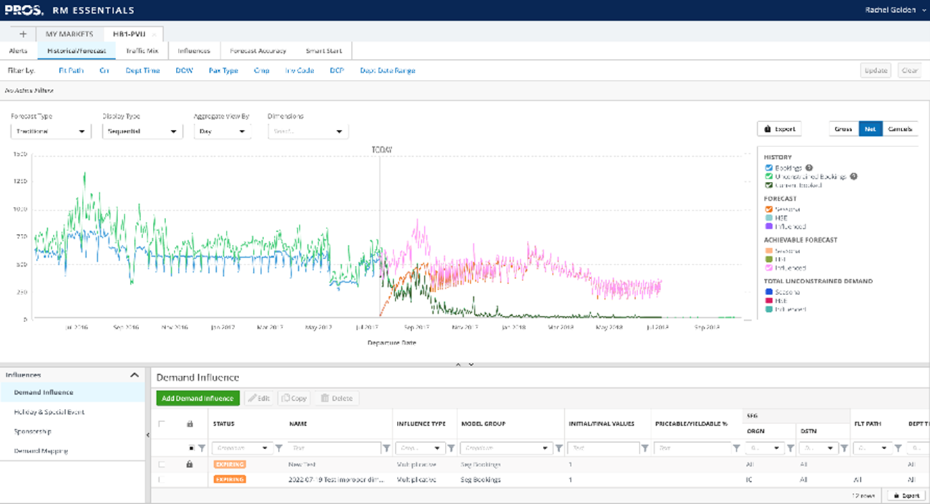Collapse the Influences panel with its chevron
Image resolution: width=930 pixels, height=504 pixels.
coord(135,374)
